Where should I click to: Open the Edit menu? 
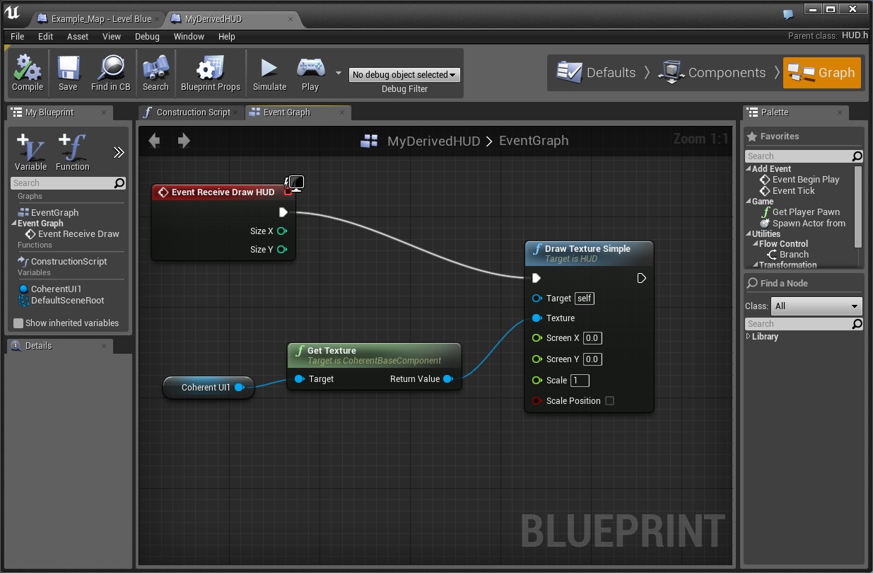click(46, 36)
